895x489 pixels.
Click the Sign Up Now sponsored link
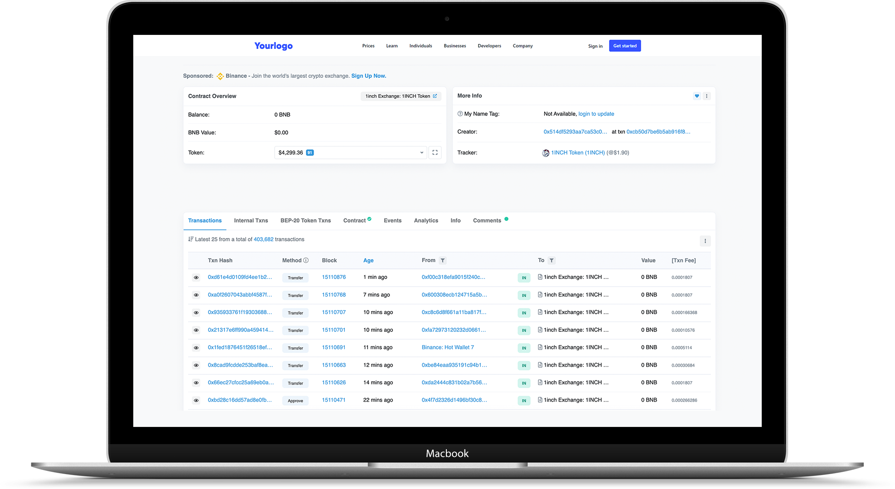point(368,76)
